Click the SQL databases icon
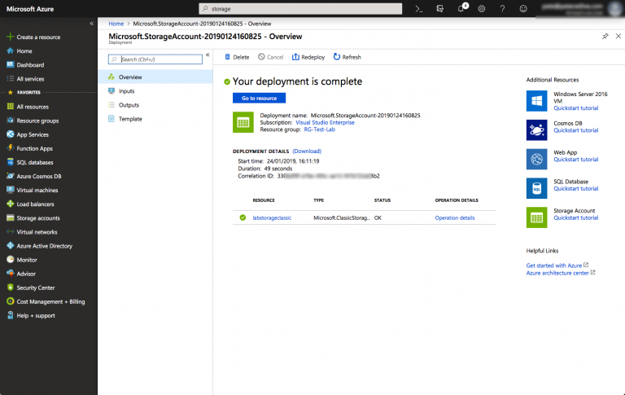The height and width of the screenshot is (395, 625). click(x=11, y=162)
